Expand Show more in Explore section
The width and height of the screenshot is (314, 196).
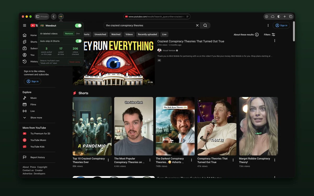tap(32, 118)
